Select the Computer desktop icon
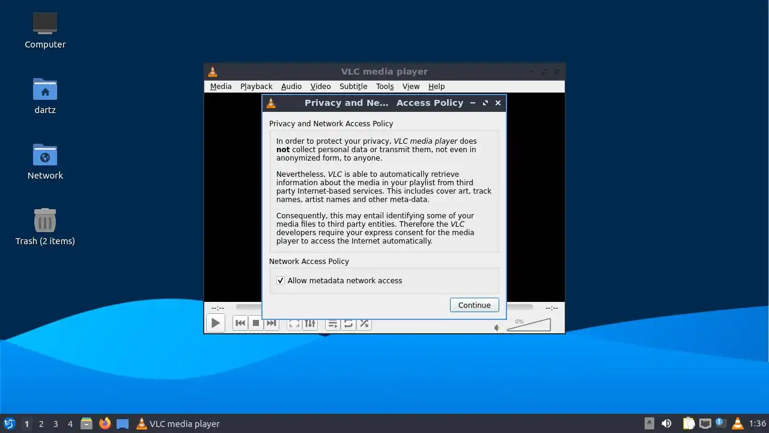This screenshot has height=433, width=769. 45,30
